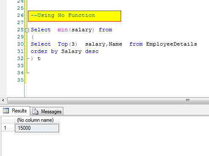The width and height of the screenshot is (209, 156).
Task: Click the horizontal scrollbar left arrow
Action: [x=3, y=101]
